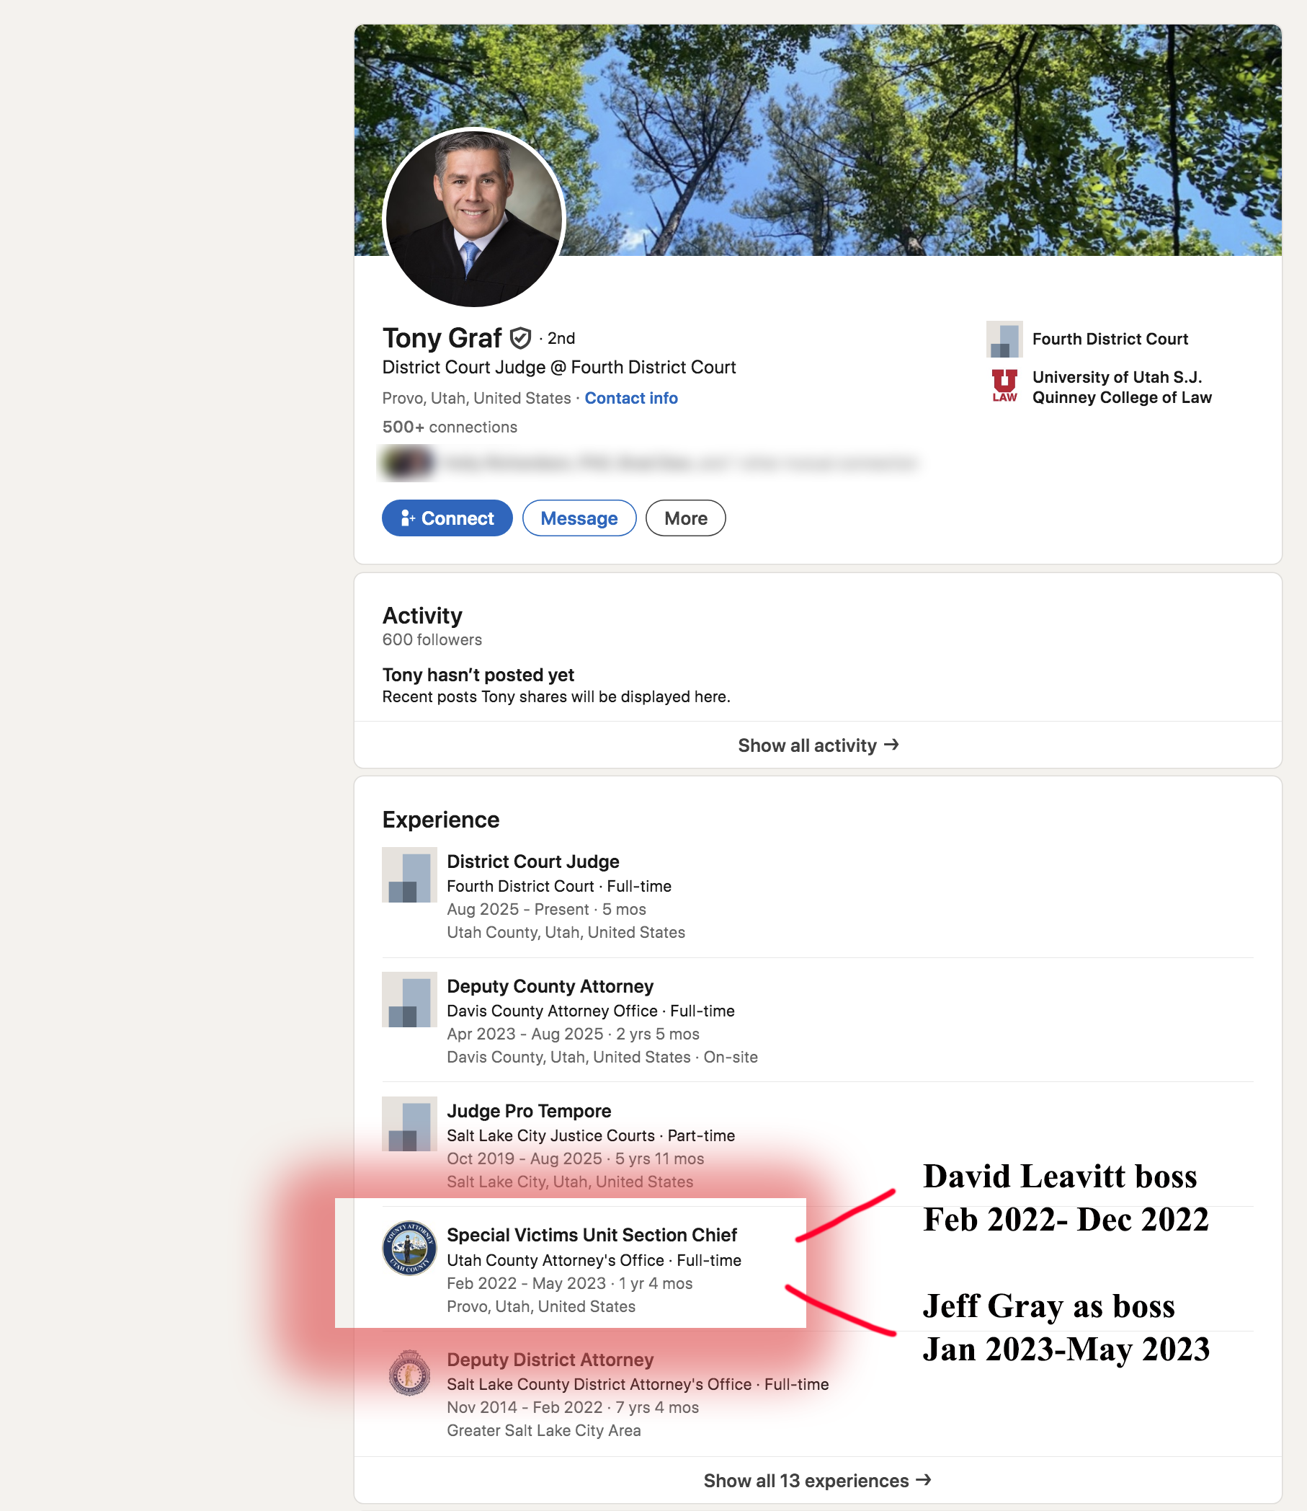Screen dimensions: 1307x1511
Task: Expand Show all 13 experiences
Action: (x=818, y=1480)
